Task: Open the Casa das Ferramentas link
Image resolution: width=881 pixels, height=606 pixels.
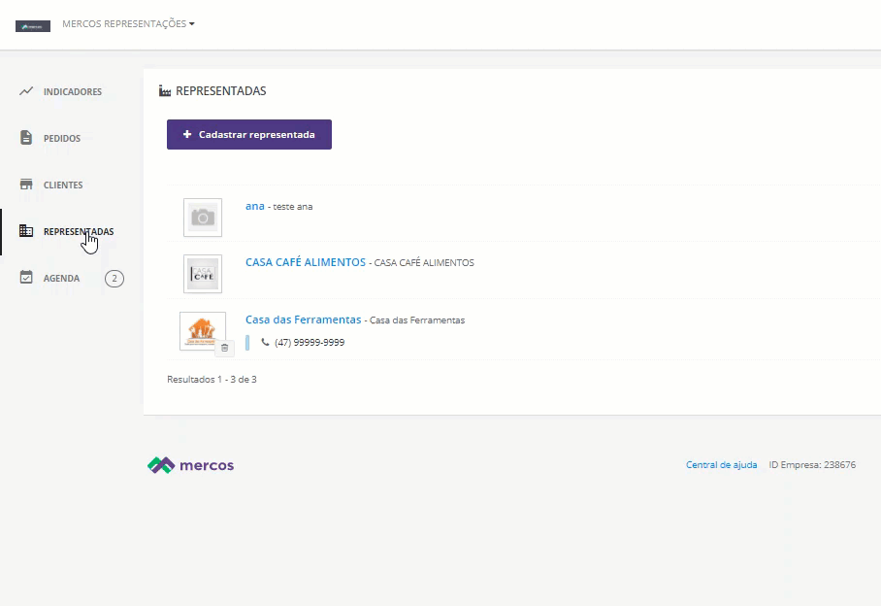Action: (x=303, y=320)
